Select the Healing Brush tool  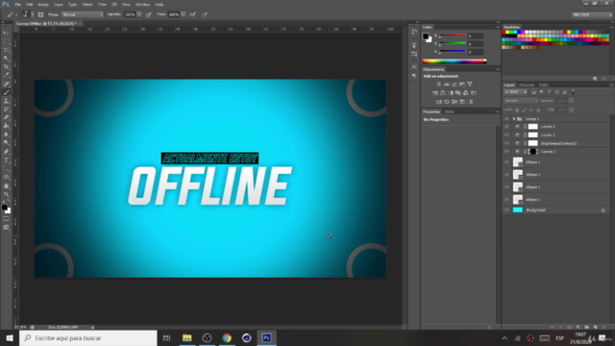[x=7, y=84]
